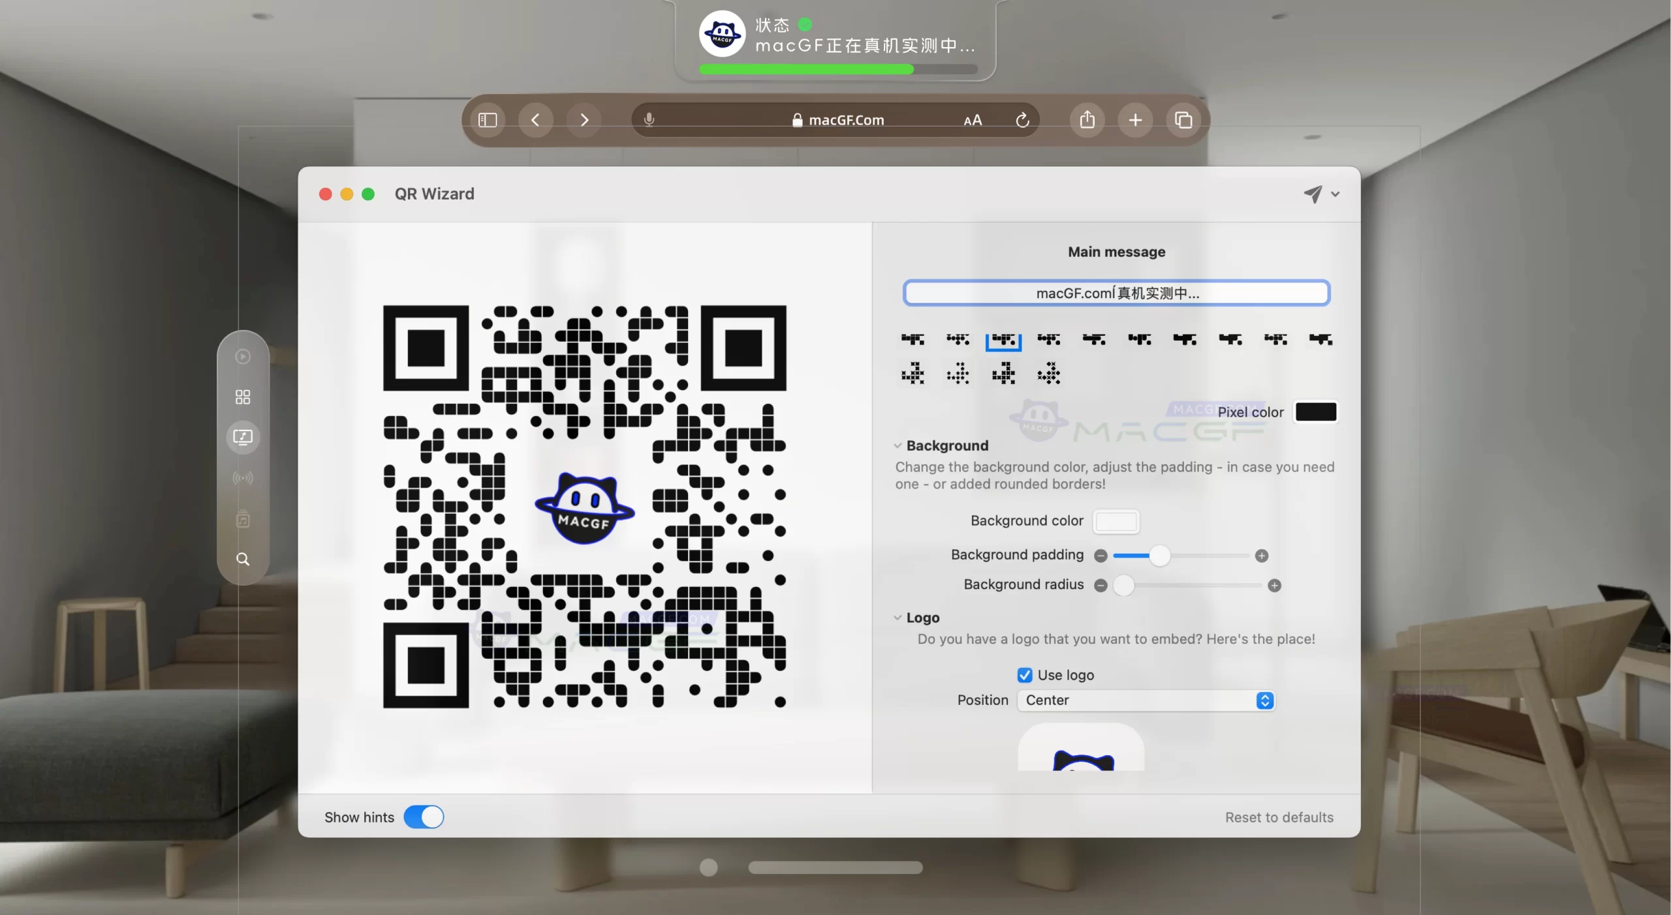Open the search icon in the left control strip
This screenshot has height=915, width=1671.
click(x=242, y=559)
